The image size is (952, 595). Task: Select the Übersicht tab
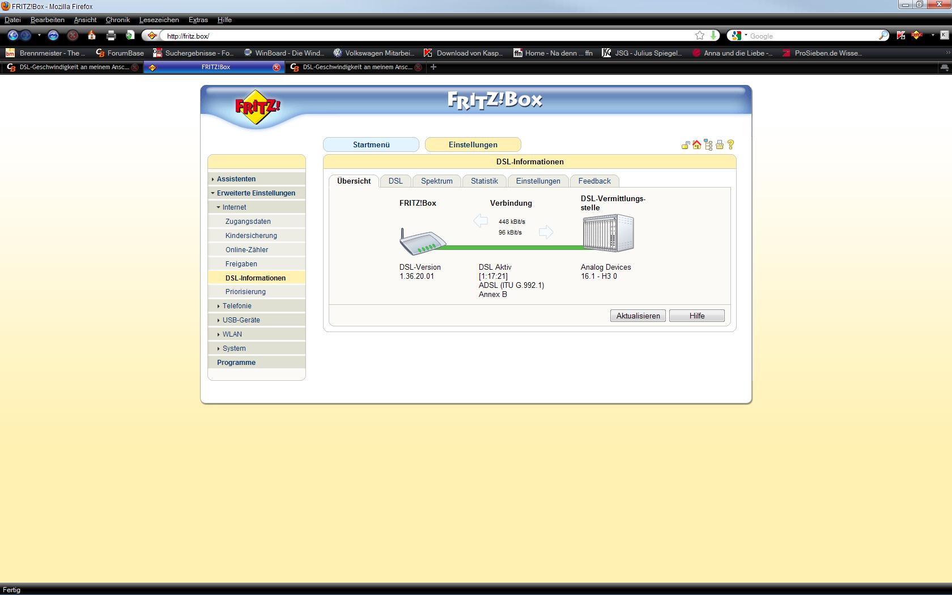click(x=354, y=181)
